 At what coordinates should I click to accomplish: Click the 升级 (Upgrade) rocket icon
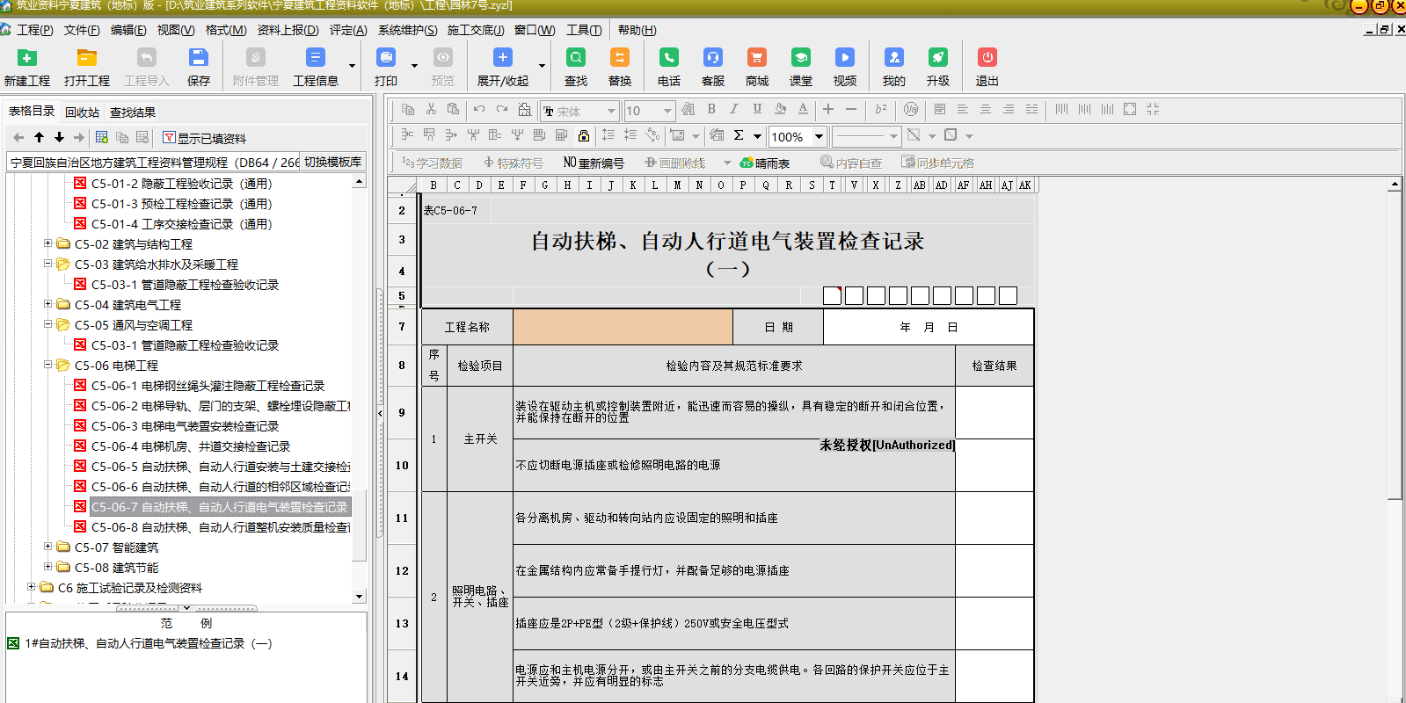pos(938,58)
